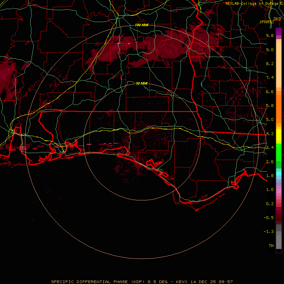Click the TH threshold label
284x284 pixels.
click(x=271, y=246)
